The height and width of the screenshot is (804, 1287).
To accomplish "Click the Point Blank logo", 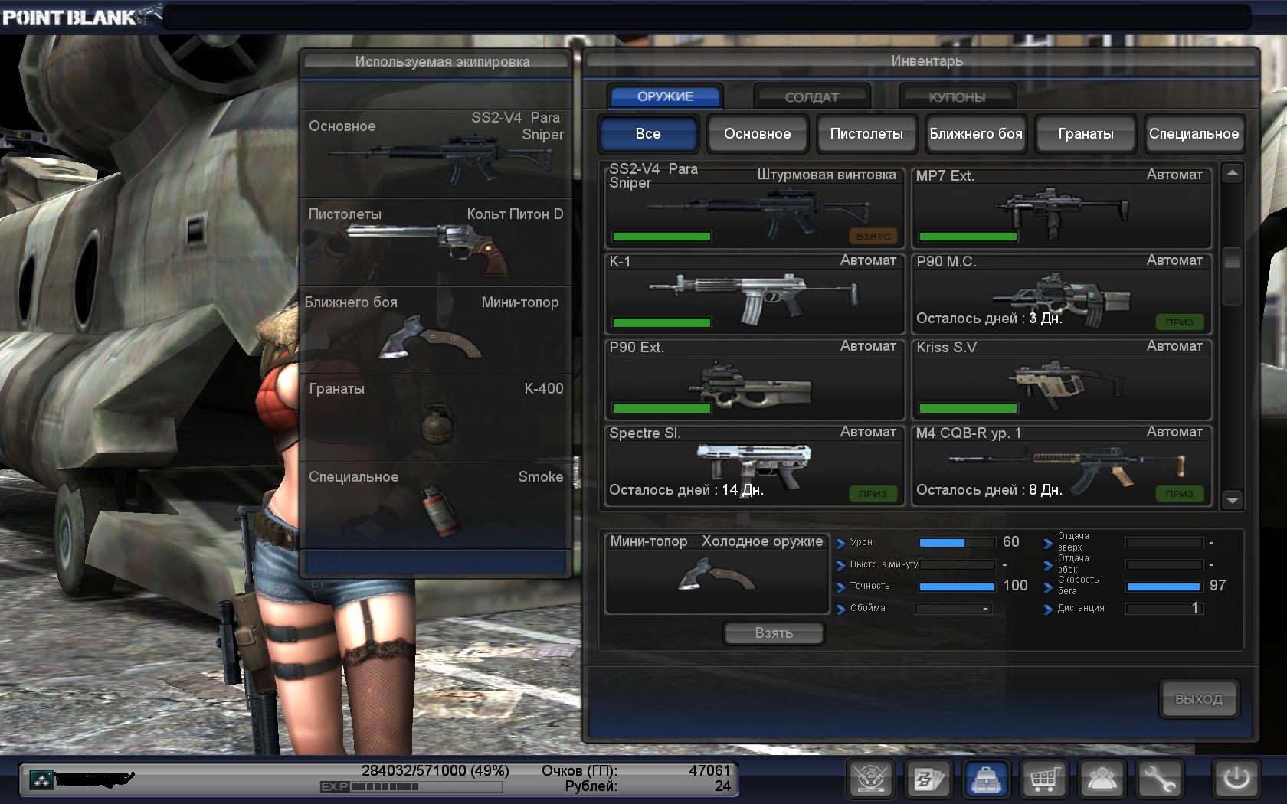I will tap(80, 16).
